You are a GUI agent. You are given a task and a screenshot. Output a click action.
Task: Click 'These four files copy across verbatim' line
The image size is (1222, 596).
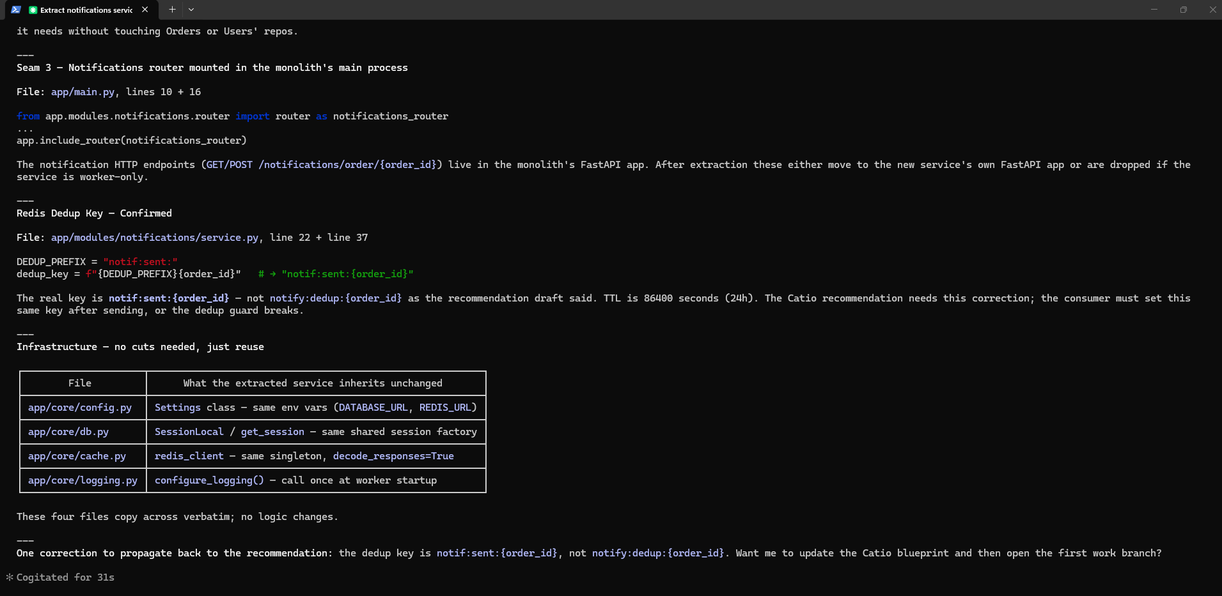pos(178,517)
